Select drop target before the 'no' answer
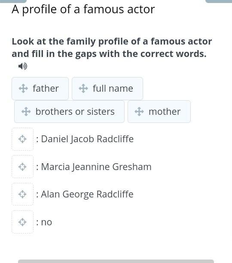Screen dimensions: 232x263 pyautogui.click(x=22, y=222)
